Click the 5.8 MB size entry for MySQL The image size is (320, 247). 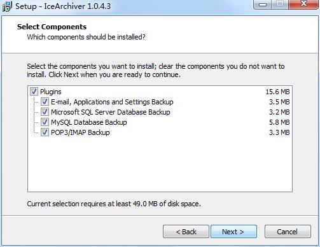tap(279, 122)
